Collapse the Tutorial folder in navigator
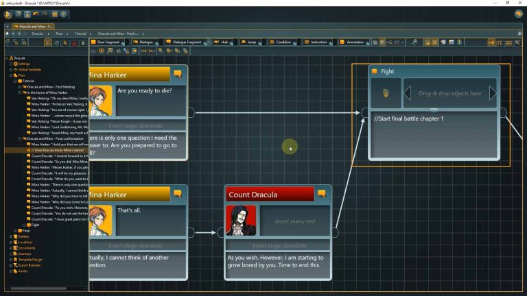The height and width of the screenshot is (296, 527). (x=15, y=81)
